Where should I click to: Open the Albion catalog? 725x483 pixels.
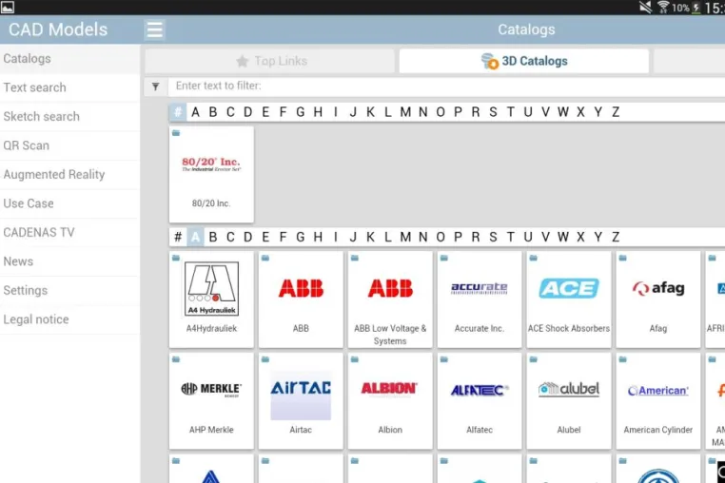[x=390, y=401]
